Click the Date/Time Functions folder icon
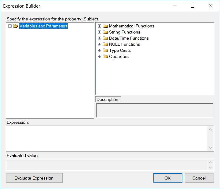 pyautogui.click(x=105, y=38)
